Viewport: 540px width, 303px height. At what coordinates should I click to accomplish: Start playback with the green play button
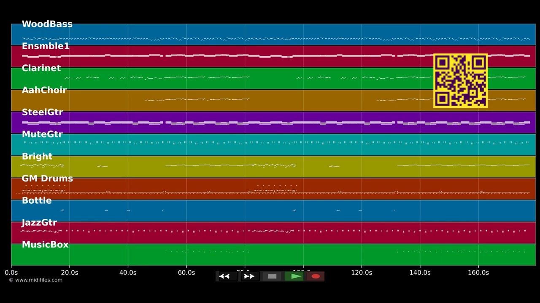click(x=294, y=276)
